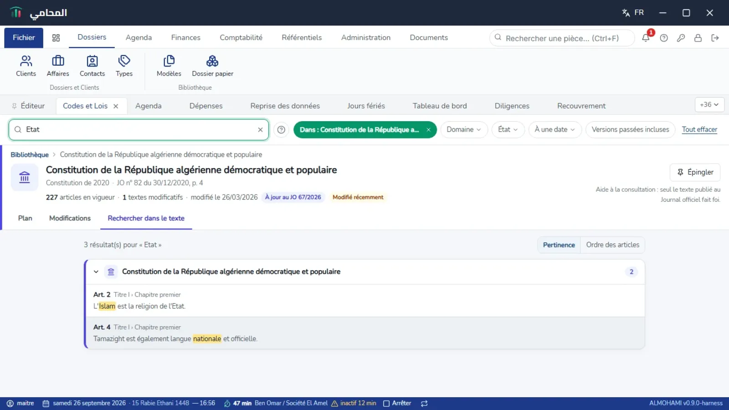Click the grid modules icon

click(x=56, y=38)
